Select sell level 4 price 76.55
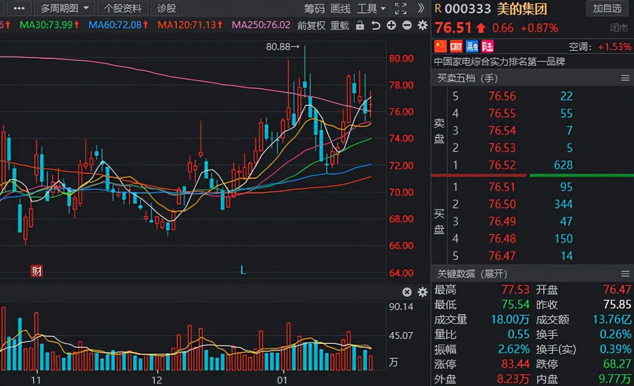 (x=502, y=114)
